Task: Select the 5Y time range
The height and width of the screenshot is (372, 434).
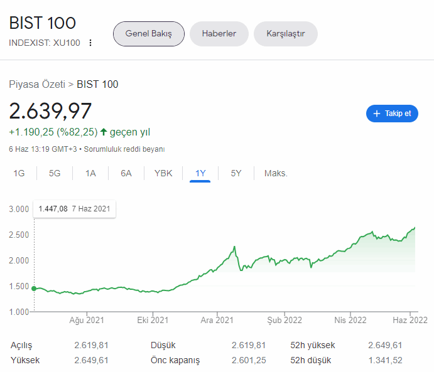Action: point(236,173)
